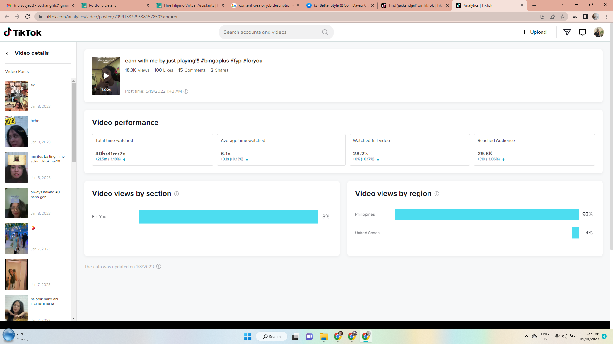Bookmark this page with star icon
The width and height of the screenshot is (613, 344).
pyautogui.click(x=563, y=17)
